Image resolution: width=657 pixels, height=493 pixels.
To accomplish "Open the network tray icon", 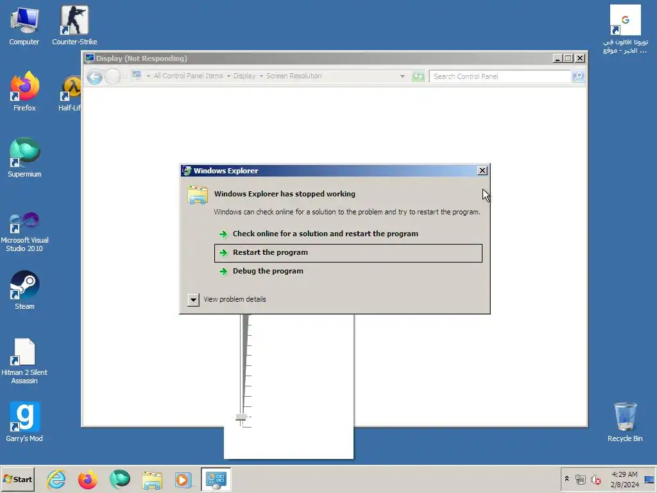I will point(580,480).
